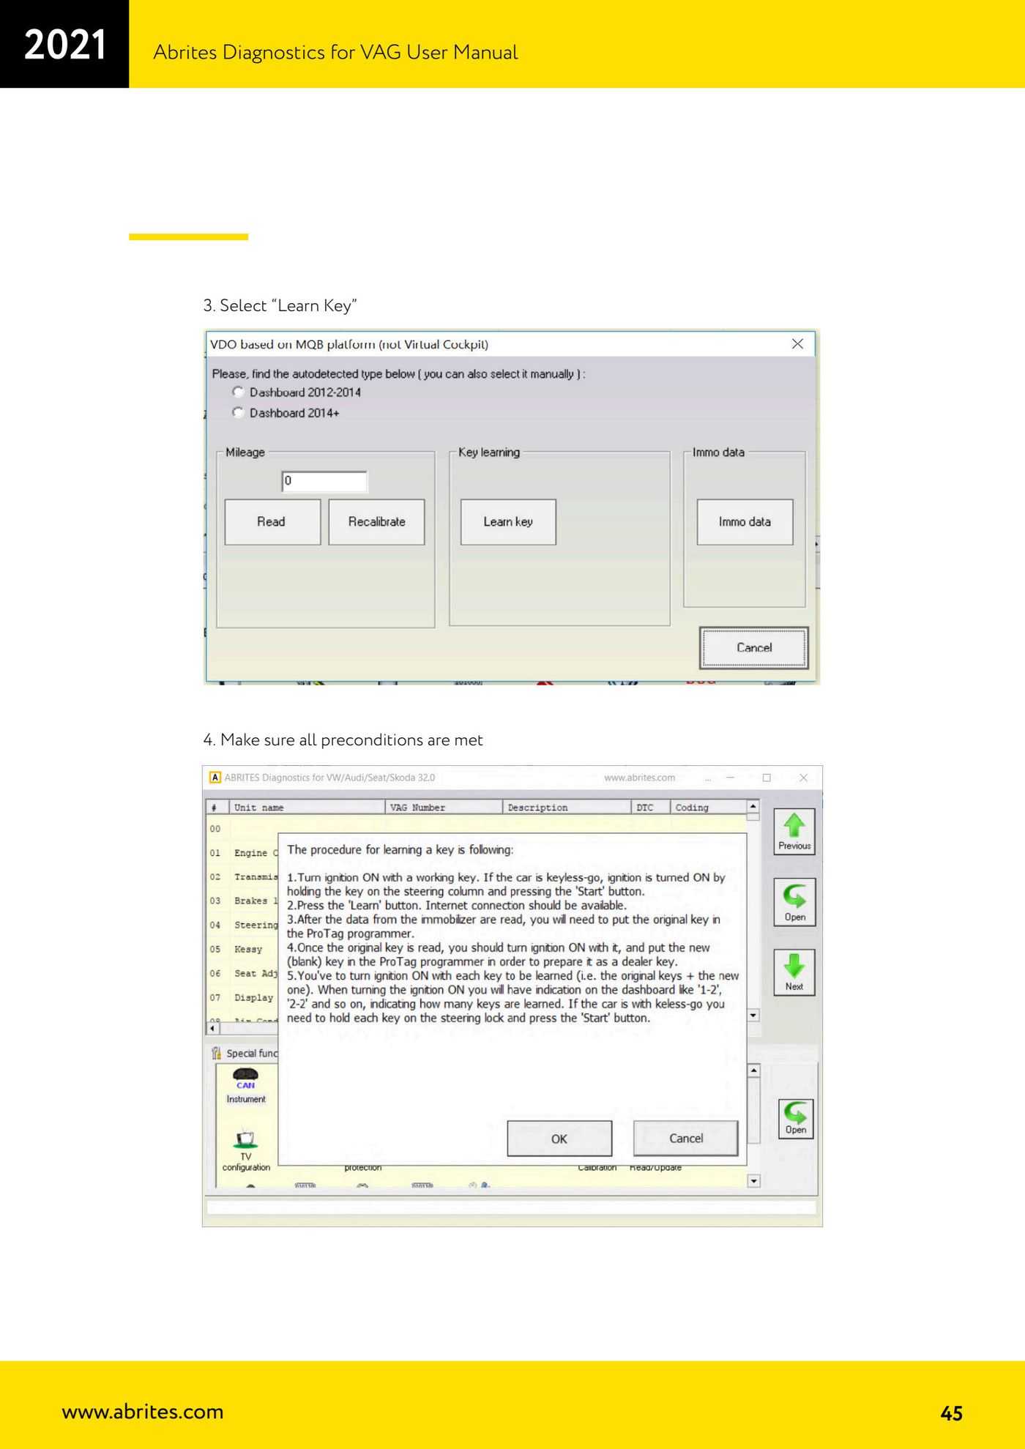1025x1449 pixels.
Task: Select the 02 Transmission unit row
Action: click(242, 877)
